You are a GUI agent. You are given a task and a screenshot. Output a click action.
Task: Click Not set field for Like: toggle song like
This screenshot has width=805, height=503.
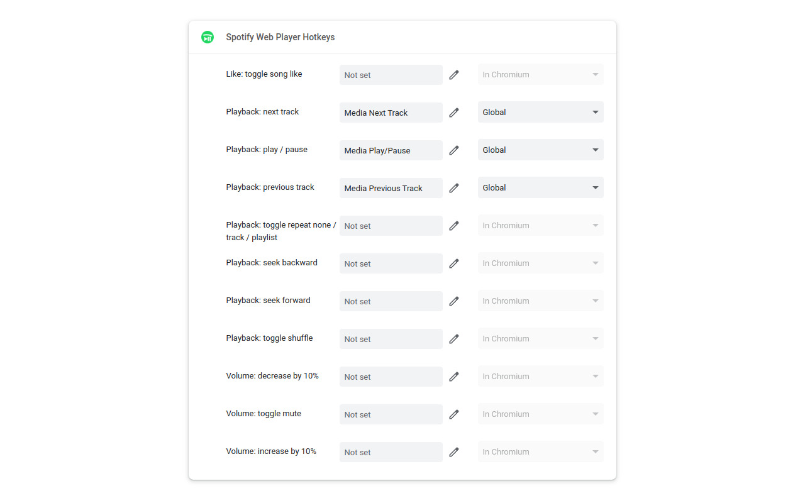391,75
